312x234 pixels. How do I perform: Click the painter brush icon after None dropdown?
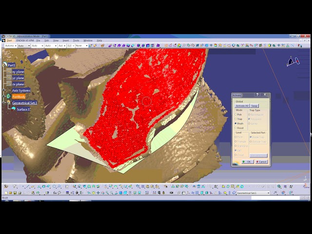(x=90, y=46)
